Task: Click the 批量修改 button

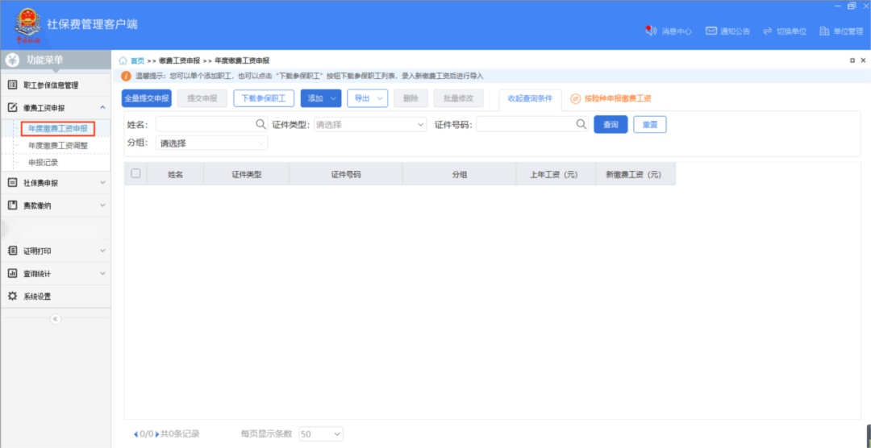Action: pyautogui.click(x=458, y=98)
